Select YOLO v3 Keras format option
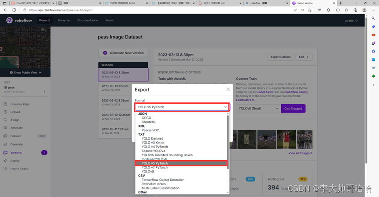 coord(153,143)
